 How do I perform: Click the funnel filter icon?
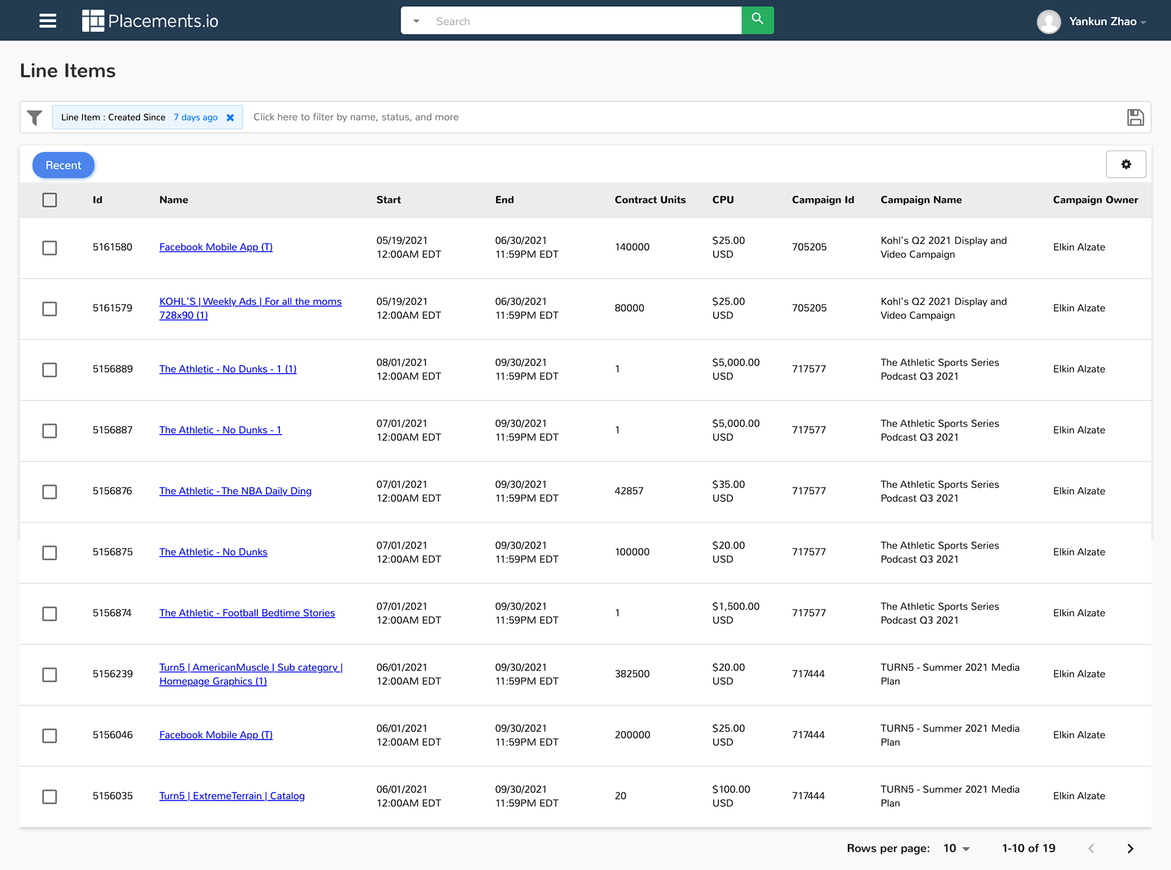click(x=35, y=117)
